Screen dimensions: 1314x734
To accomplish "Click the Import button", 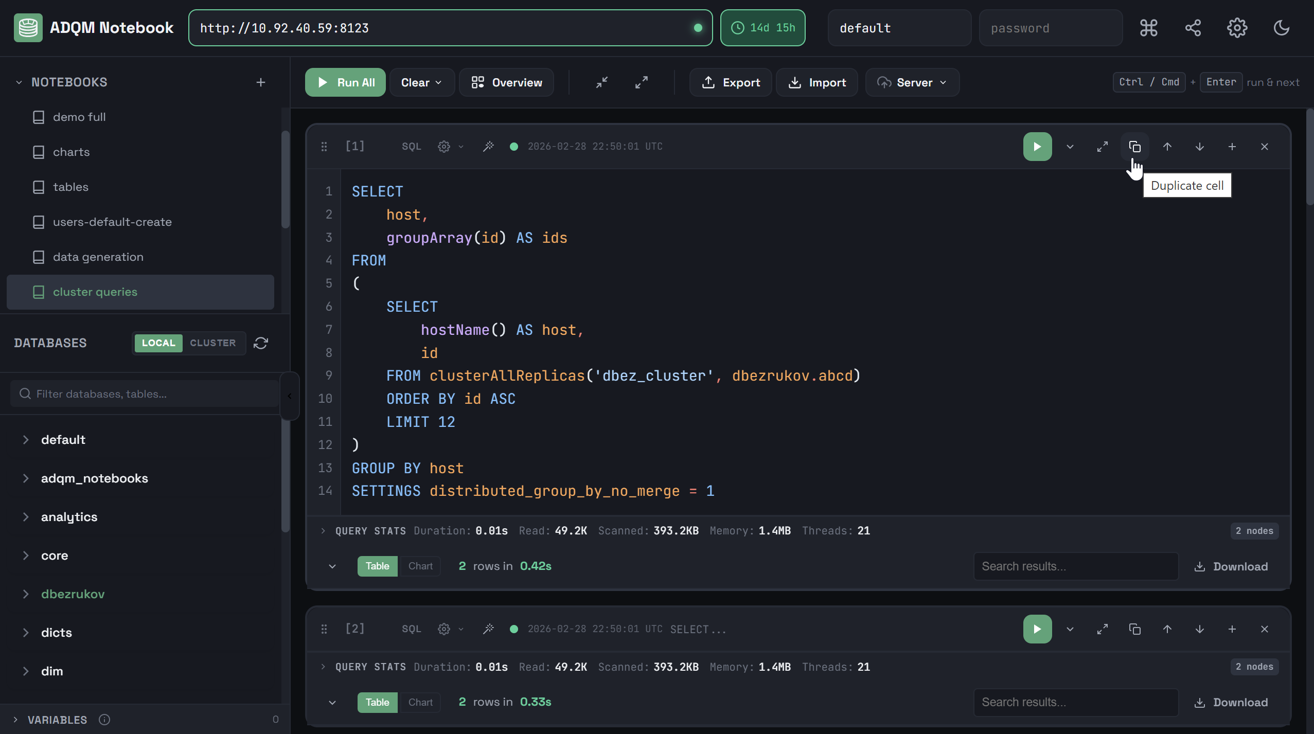I will (817, 82).
